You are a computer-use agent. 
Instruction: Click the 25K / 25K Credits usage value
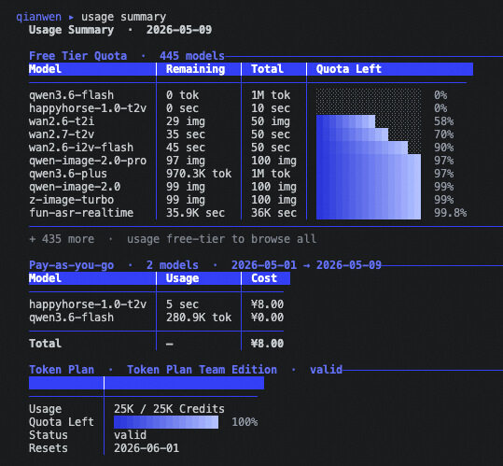[x=169, y=409]
